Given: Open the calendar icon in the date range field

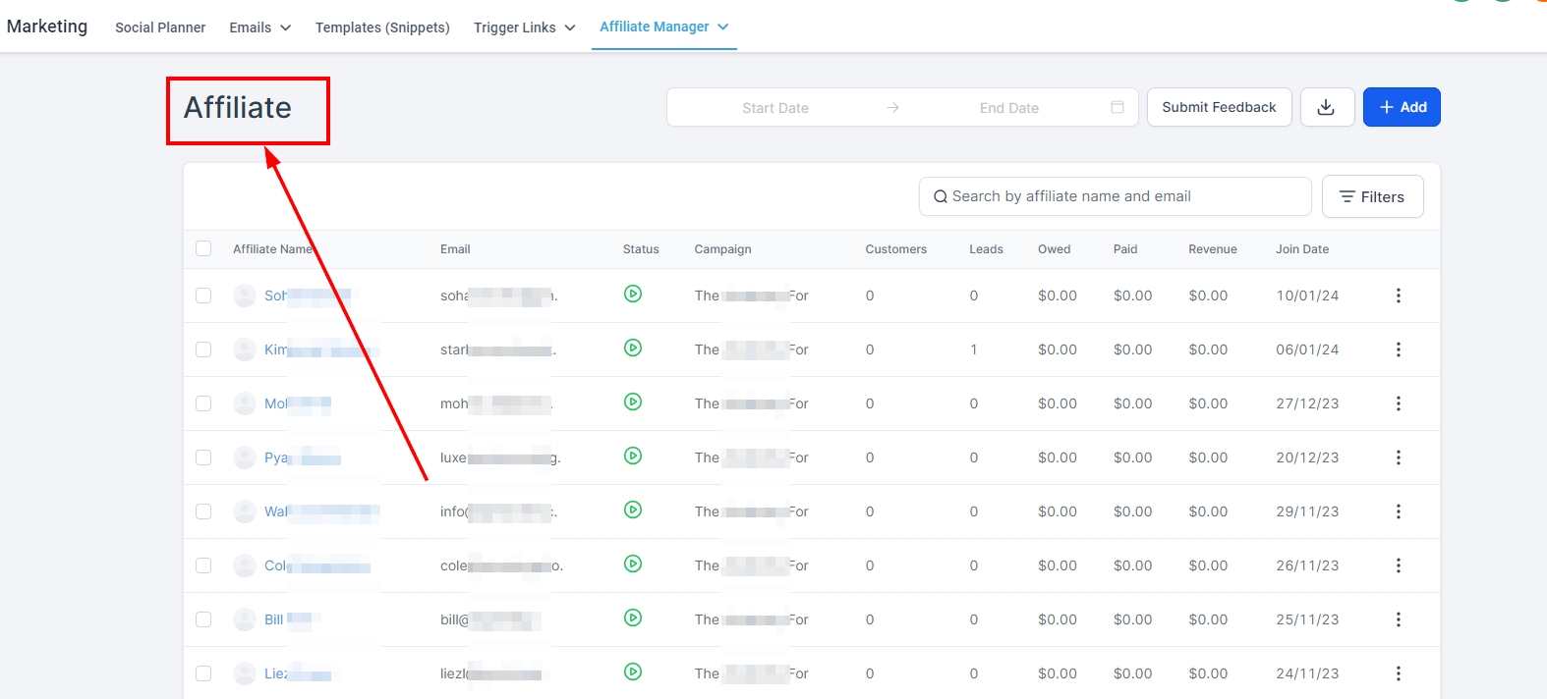Looking at the screenshot, I should coord(1117,107).
